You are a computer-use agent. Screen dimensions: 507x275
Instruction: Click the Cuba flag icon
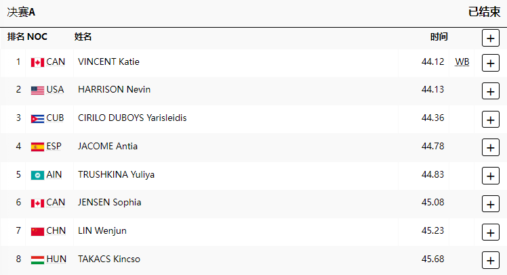point(37,118)
